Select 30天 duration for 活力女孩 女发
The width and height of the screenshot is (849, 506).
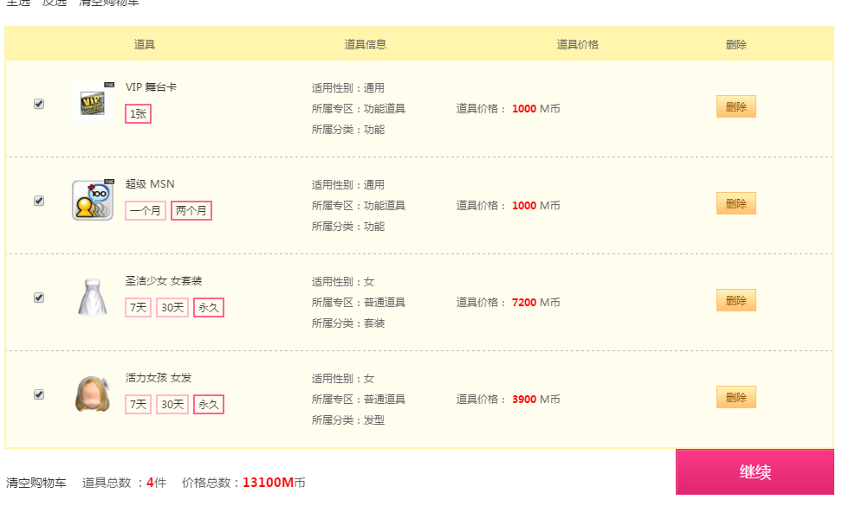click(172, 404)
